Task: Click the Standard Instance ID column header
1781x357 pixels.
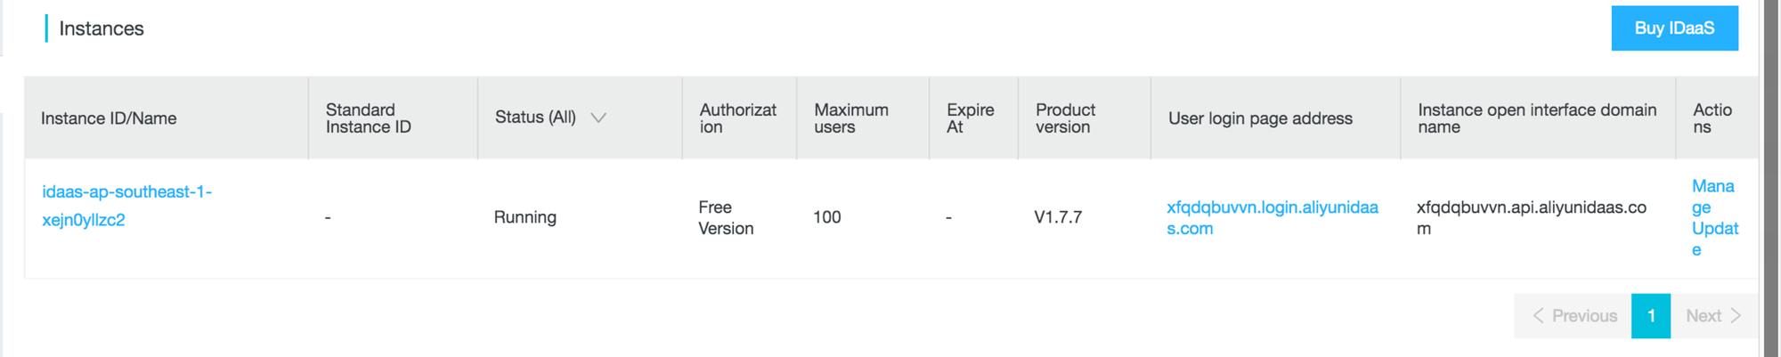Action: [368, 118]
